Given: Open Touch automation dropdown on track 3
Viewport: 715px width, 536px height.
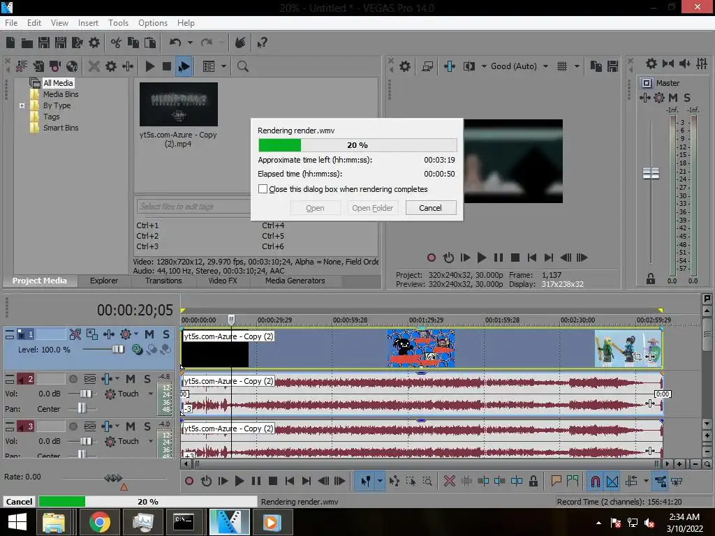Looking at the screenshot, I should (x=151, y=441).
